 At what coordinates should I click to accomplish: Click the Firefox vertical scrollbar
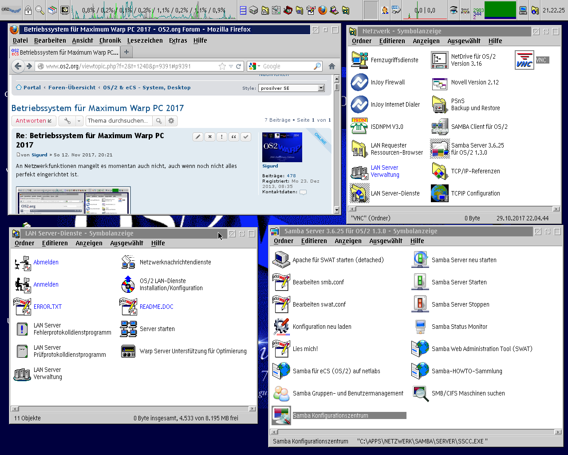(x=337, y=144)
